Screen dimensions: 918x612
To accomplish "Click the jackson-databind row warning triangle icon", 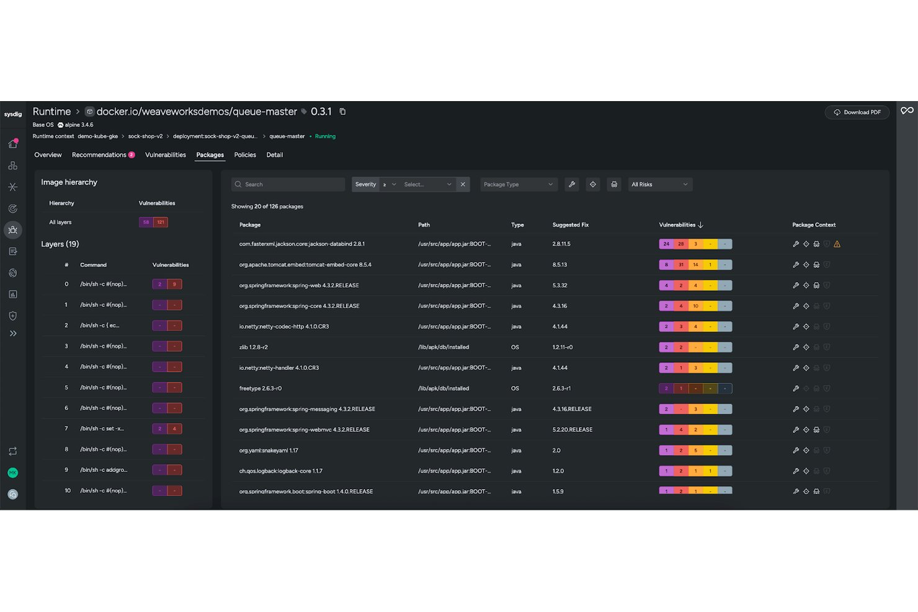I will point(837,244).
